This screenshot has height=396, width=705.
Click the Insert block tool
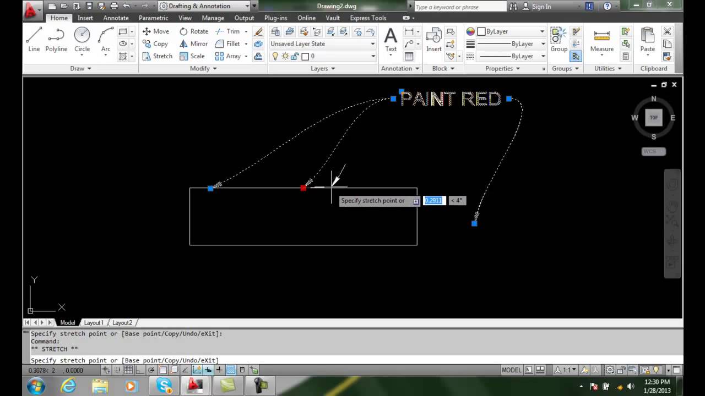(434, 40)
